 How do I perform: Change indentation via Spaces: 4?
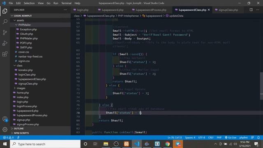tap(190, 137)
